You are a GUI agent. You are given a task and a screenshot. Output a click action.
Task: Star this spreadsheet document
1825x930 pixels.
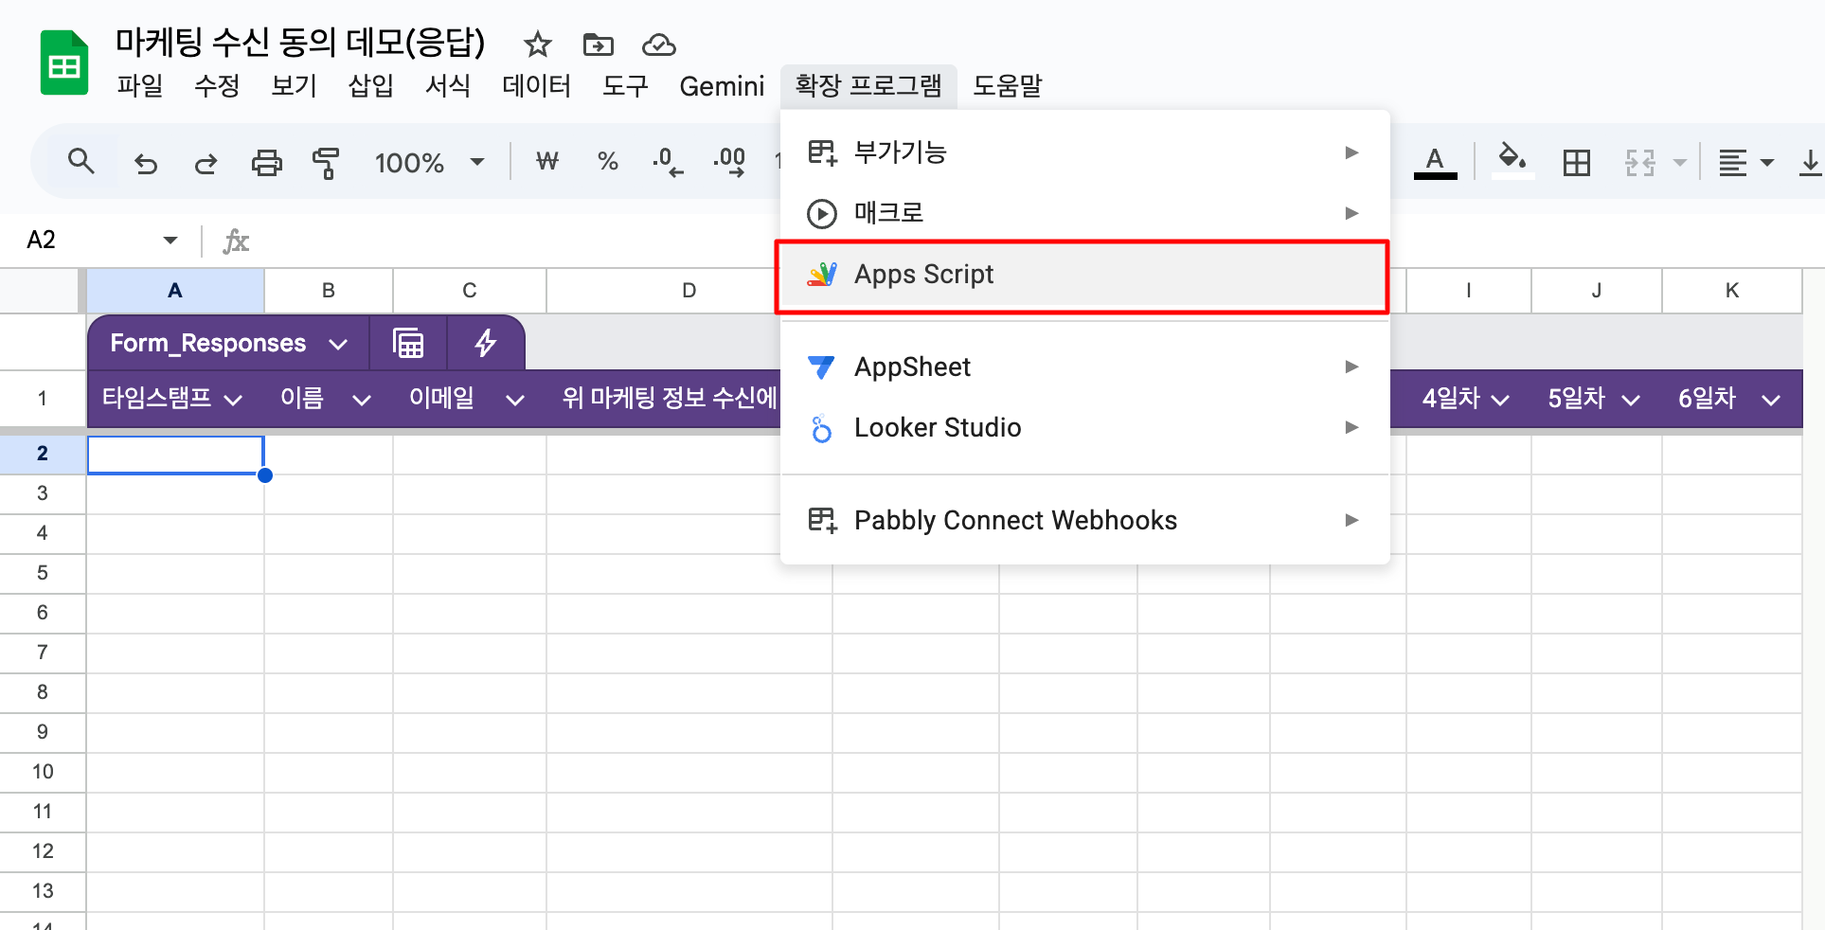tap(537, 45)
